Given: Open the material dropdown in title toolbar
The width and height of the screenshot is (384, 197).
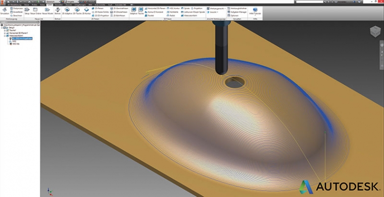Looking at the screenshot, I should [x=53, y=2].
